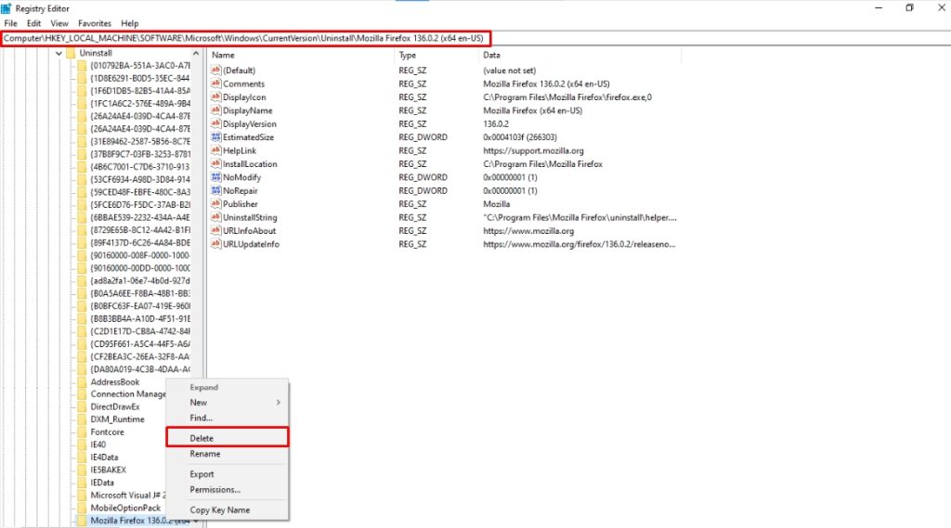Click the Registry Editor icon in the title bar
The height and width of the screenshot is (528, 951).
pyautogui.click(x=7, y=8)
